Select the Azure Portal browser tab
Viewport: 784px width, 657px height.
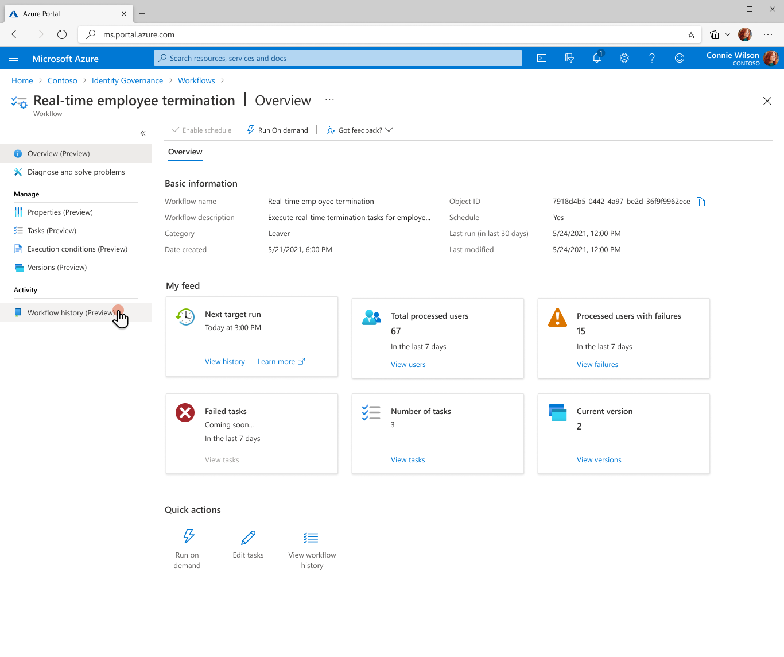click(x=68, y=13)
